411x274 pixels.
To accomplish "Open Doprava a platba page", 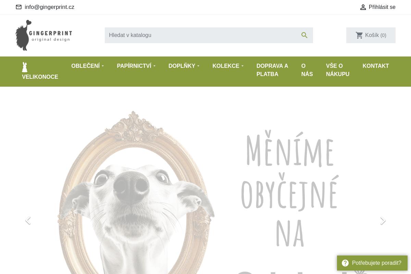I will pyautogui.click(x=272, y=70).
